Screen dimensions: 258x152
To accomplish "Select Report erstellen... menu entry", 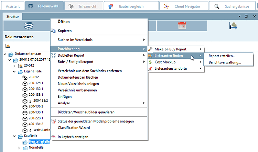I will pyautogui.click(x=222, y=56).
